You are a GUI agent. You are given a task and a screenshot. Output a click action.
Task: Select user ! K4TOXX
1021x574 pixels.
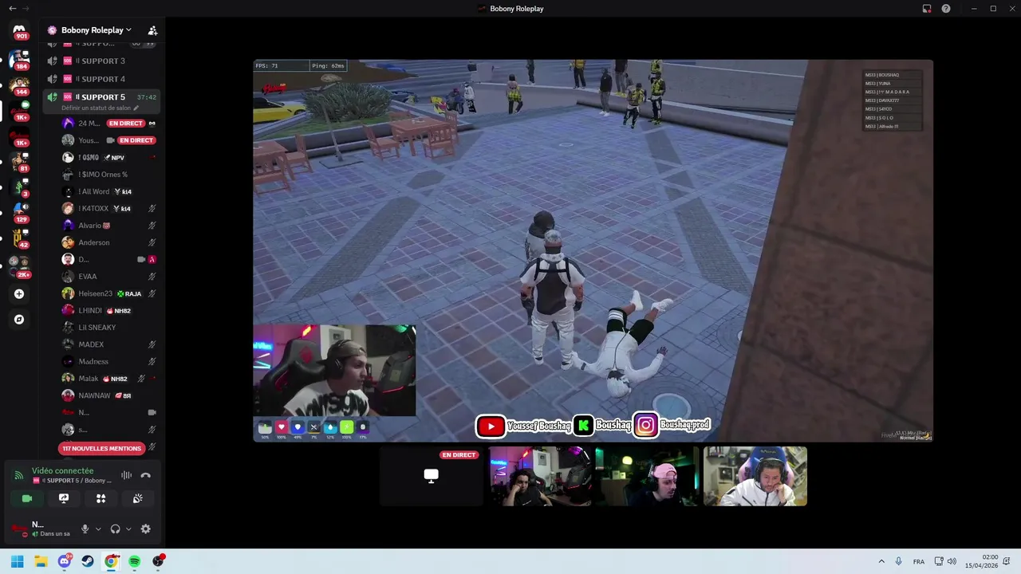109,208
